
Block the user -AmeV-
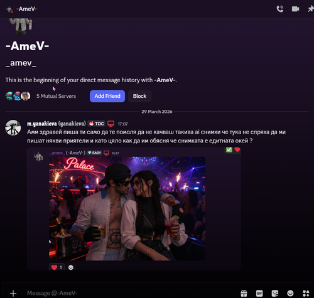coord(139,96)
